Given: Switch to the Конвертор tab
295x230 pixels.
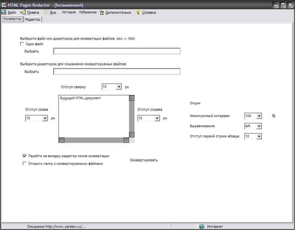Looking at the screenshot, I should 12,19.
